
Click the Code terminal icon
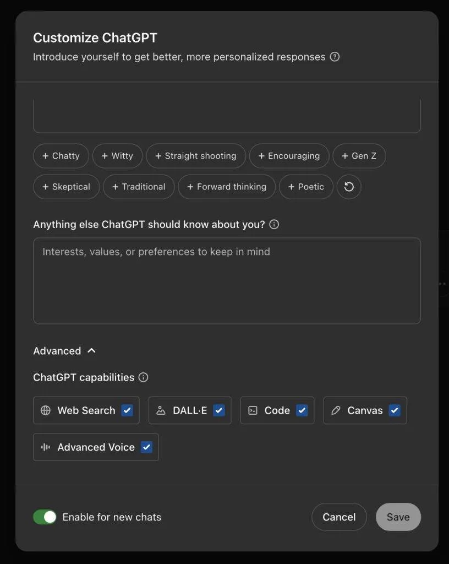tap(253, 410)
